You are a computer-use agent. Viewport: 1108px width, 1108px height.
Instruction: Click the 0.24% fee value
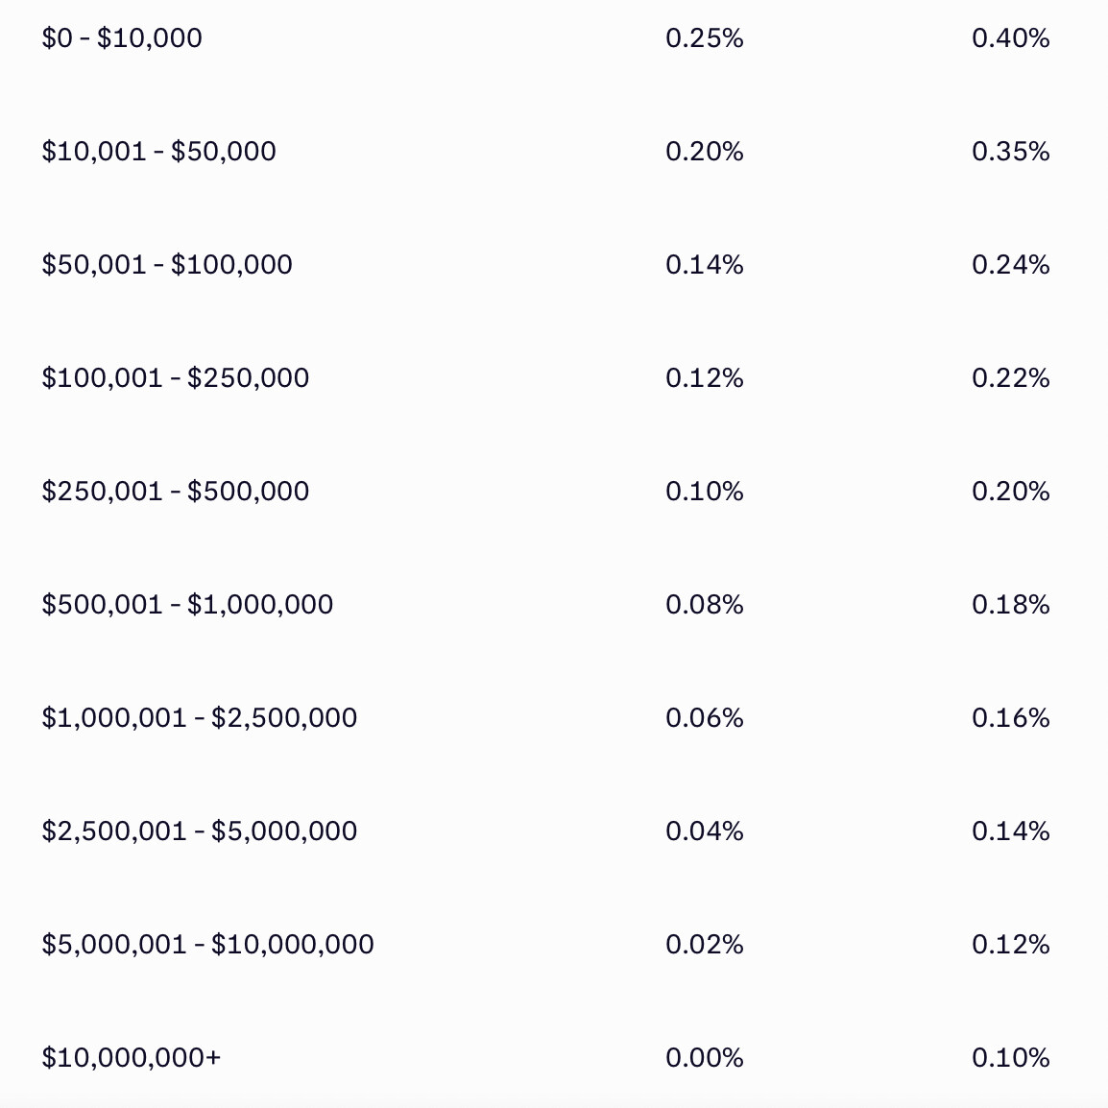pyautogui.click(x=1011, y=265)
